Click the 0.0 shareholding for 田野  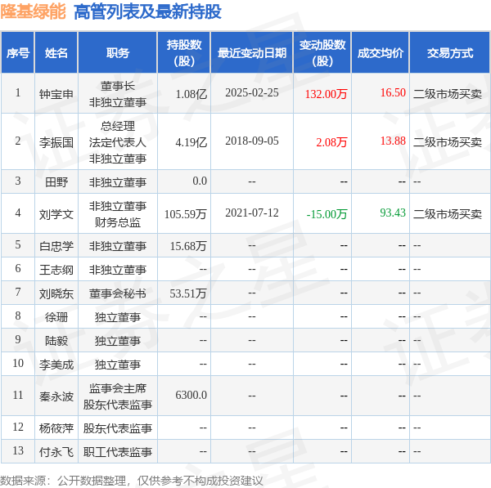(x=200, y=181)
